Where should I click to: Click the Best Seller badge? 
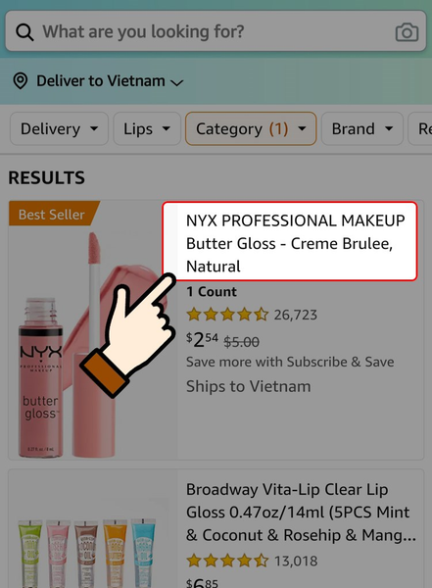[x=54, y=214]
